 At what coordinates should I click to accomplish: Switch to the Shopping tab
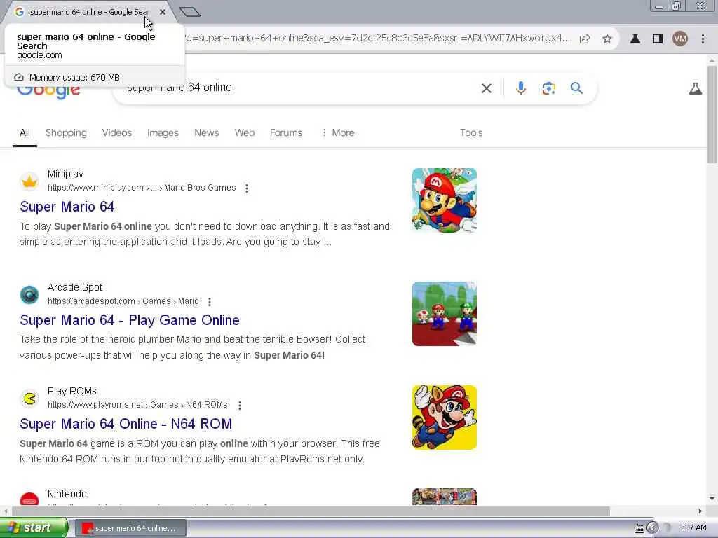66,132
